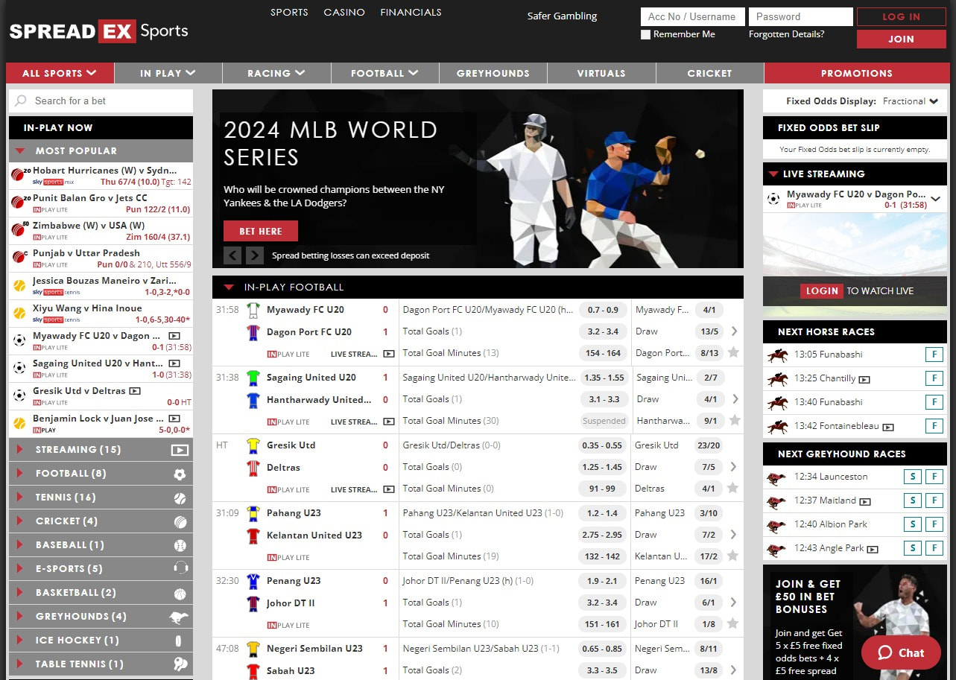Click Sagaing United U20 green jersey icon
This screenshot has height=680, width=956.
[x=253, y=378]
